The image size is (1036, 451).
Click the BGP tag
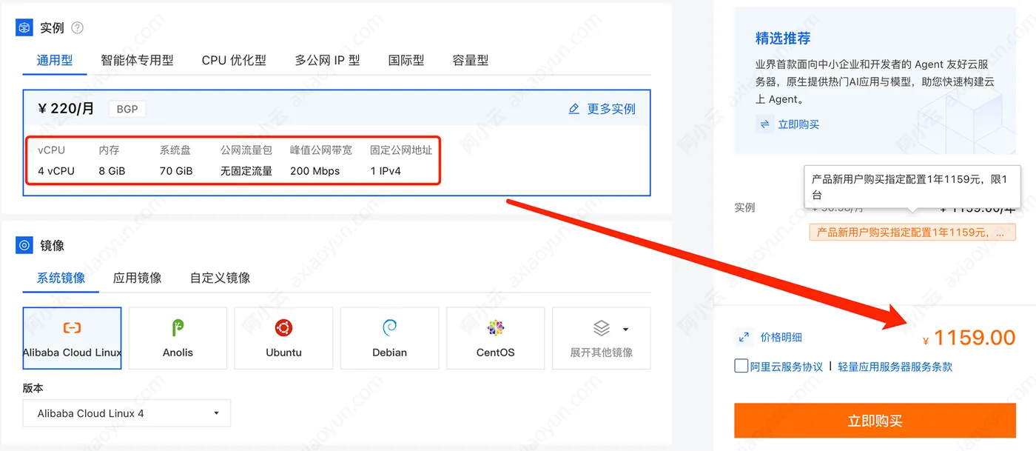[127, 109]
